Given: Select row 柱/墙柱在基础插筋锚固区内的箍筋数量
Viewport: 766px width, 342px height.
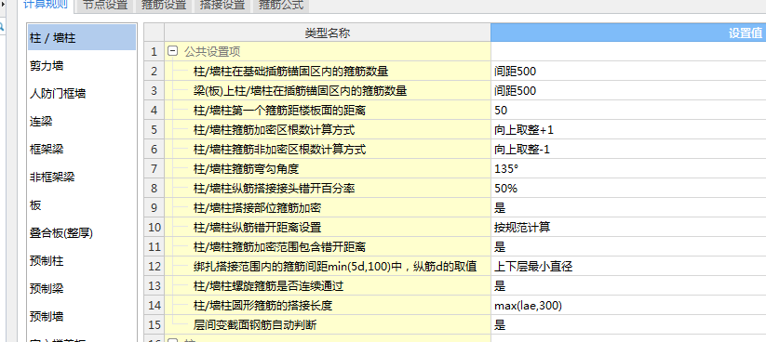Looking at the screenshot, I should (x=328, y=72).
